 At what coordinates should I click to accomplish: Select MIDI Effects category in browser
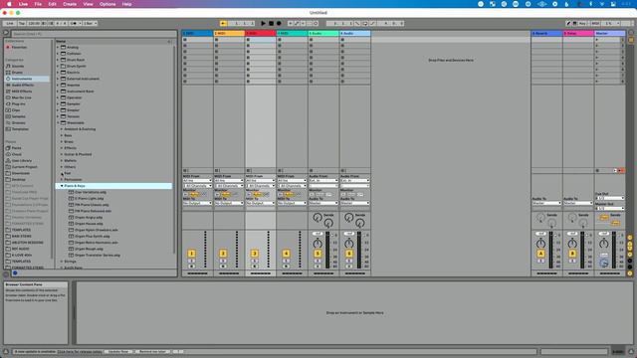pos(22,91)
